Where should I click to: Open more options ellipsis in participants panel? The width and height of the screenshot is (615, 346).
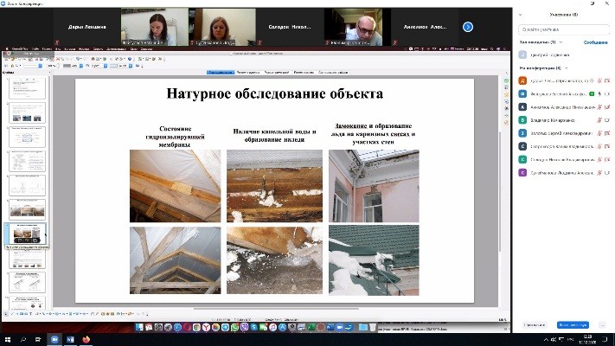coord(602,325)
